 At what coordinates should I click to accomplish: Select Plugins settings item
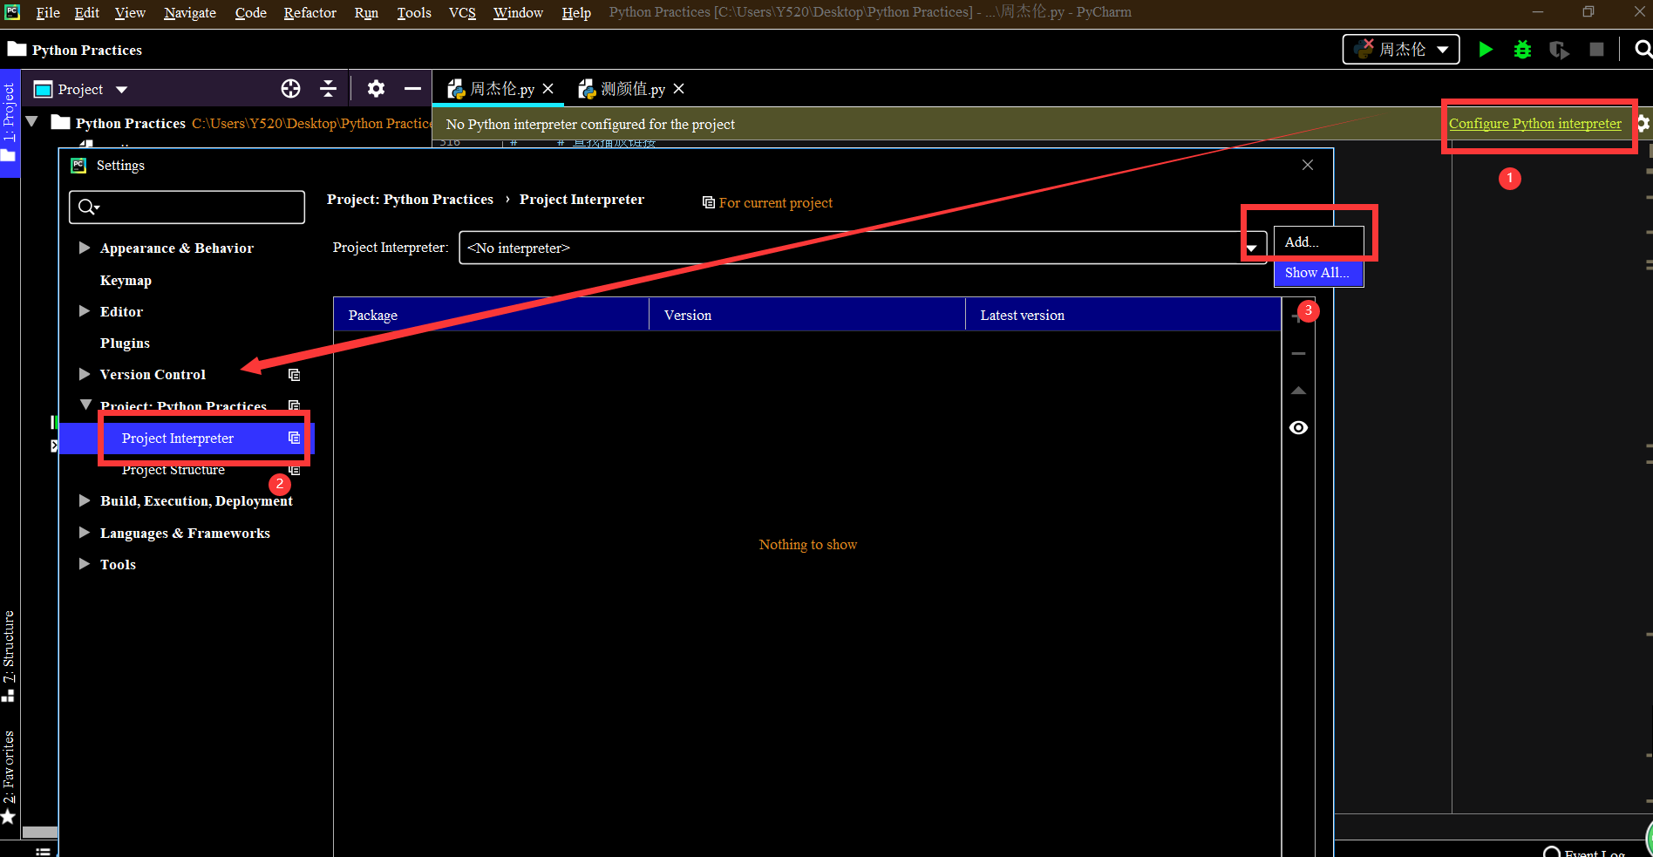pos(125,343)
